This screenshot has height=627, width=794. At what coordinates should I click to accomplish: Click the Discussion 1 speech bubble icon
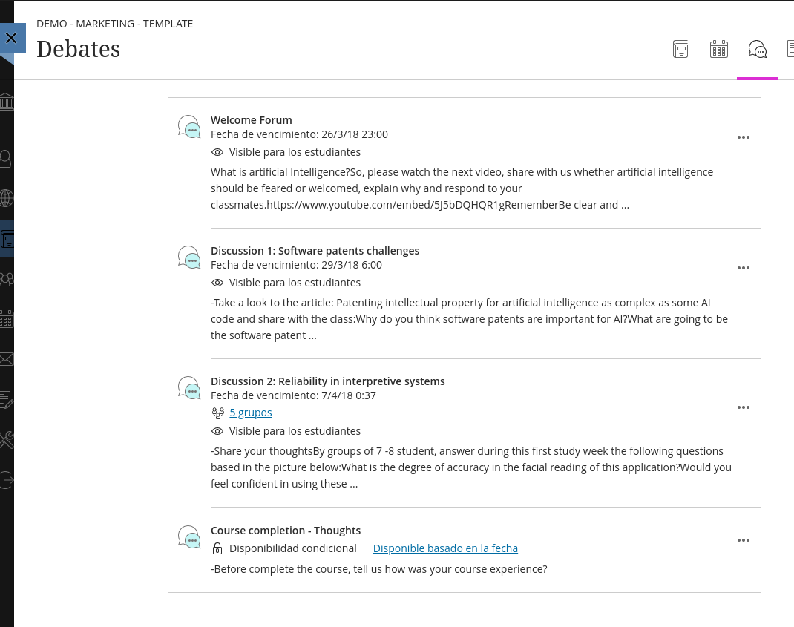(189, 257)
